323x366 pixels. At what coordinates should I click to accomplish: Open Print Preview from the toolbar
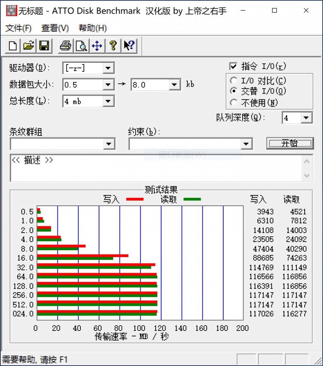pyautogui.click(x=81, y=46)
